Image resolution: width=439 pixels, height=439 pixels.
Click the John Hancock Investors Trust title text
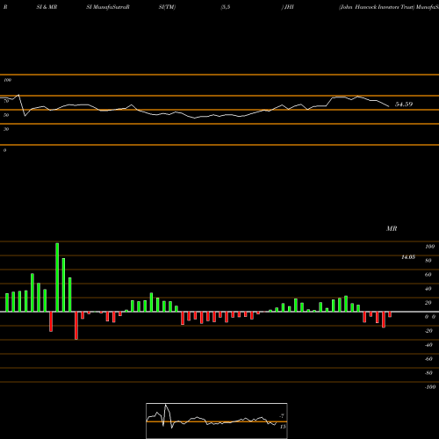point(377,7)
